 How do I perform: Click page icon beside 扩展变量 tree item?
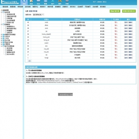pyautogui.click(x=6, y=18)
